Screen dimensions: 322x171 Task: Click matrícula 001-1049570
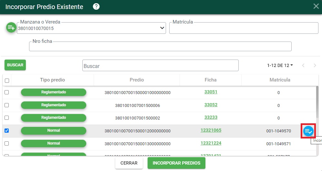pos(279,131)
